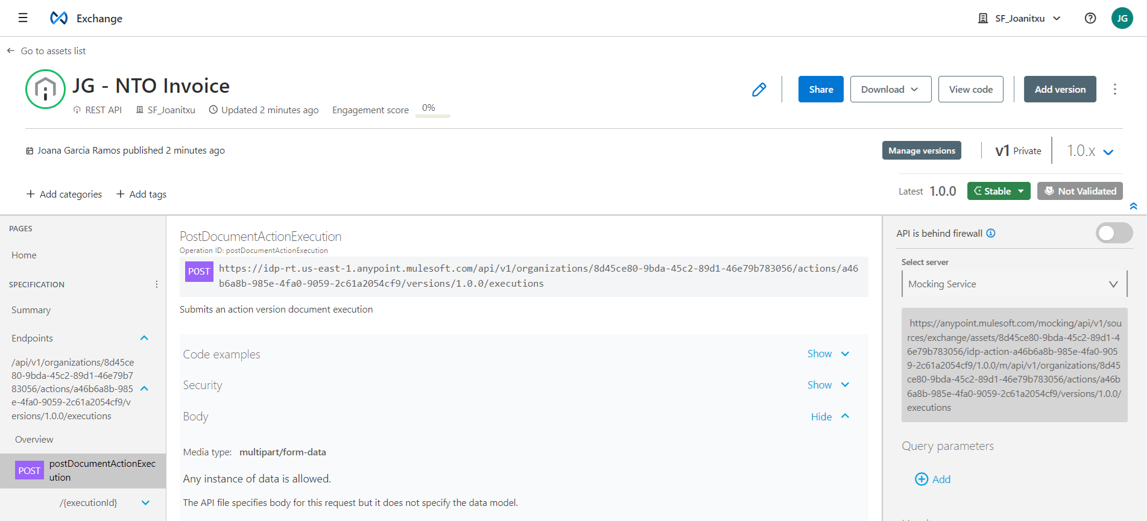Expand the /{executionId} endpoint
Screen dimensions: 1147x521
point(145,502)
